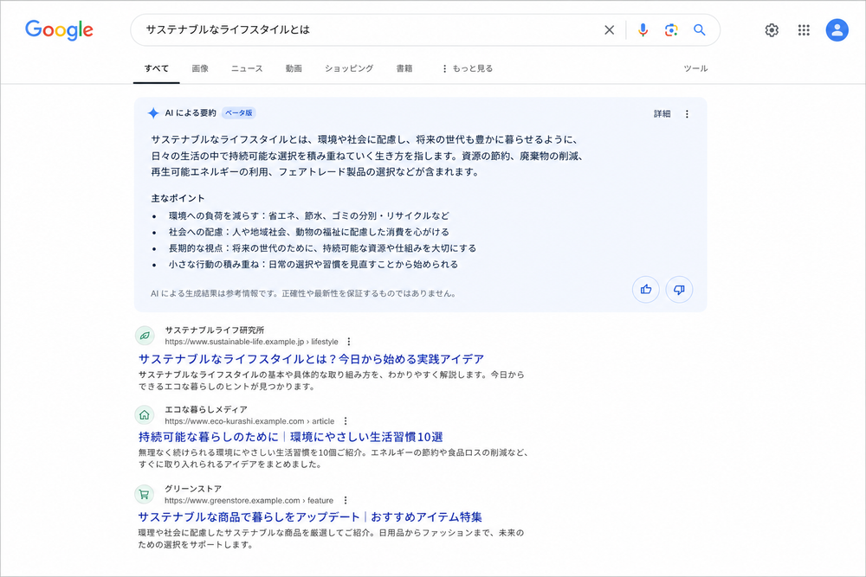Click the AI summary sparkle icon
Image resolution: width=866 pixels, height=577 pixels.
153,113
